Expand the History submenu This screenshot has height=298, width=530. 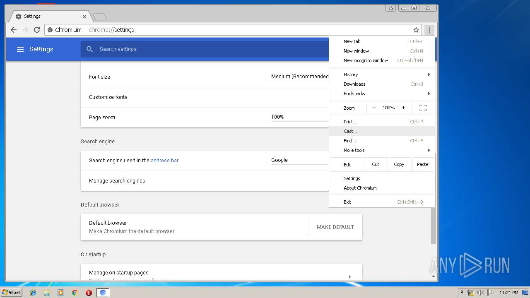tap(382, 74)
